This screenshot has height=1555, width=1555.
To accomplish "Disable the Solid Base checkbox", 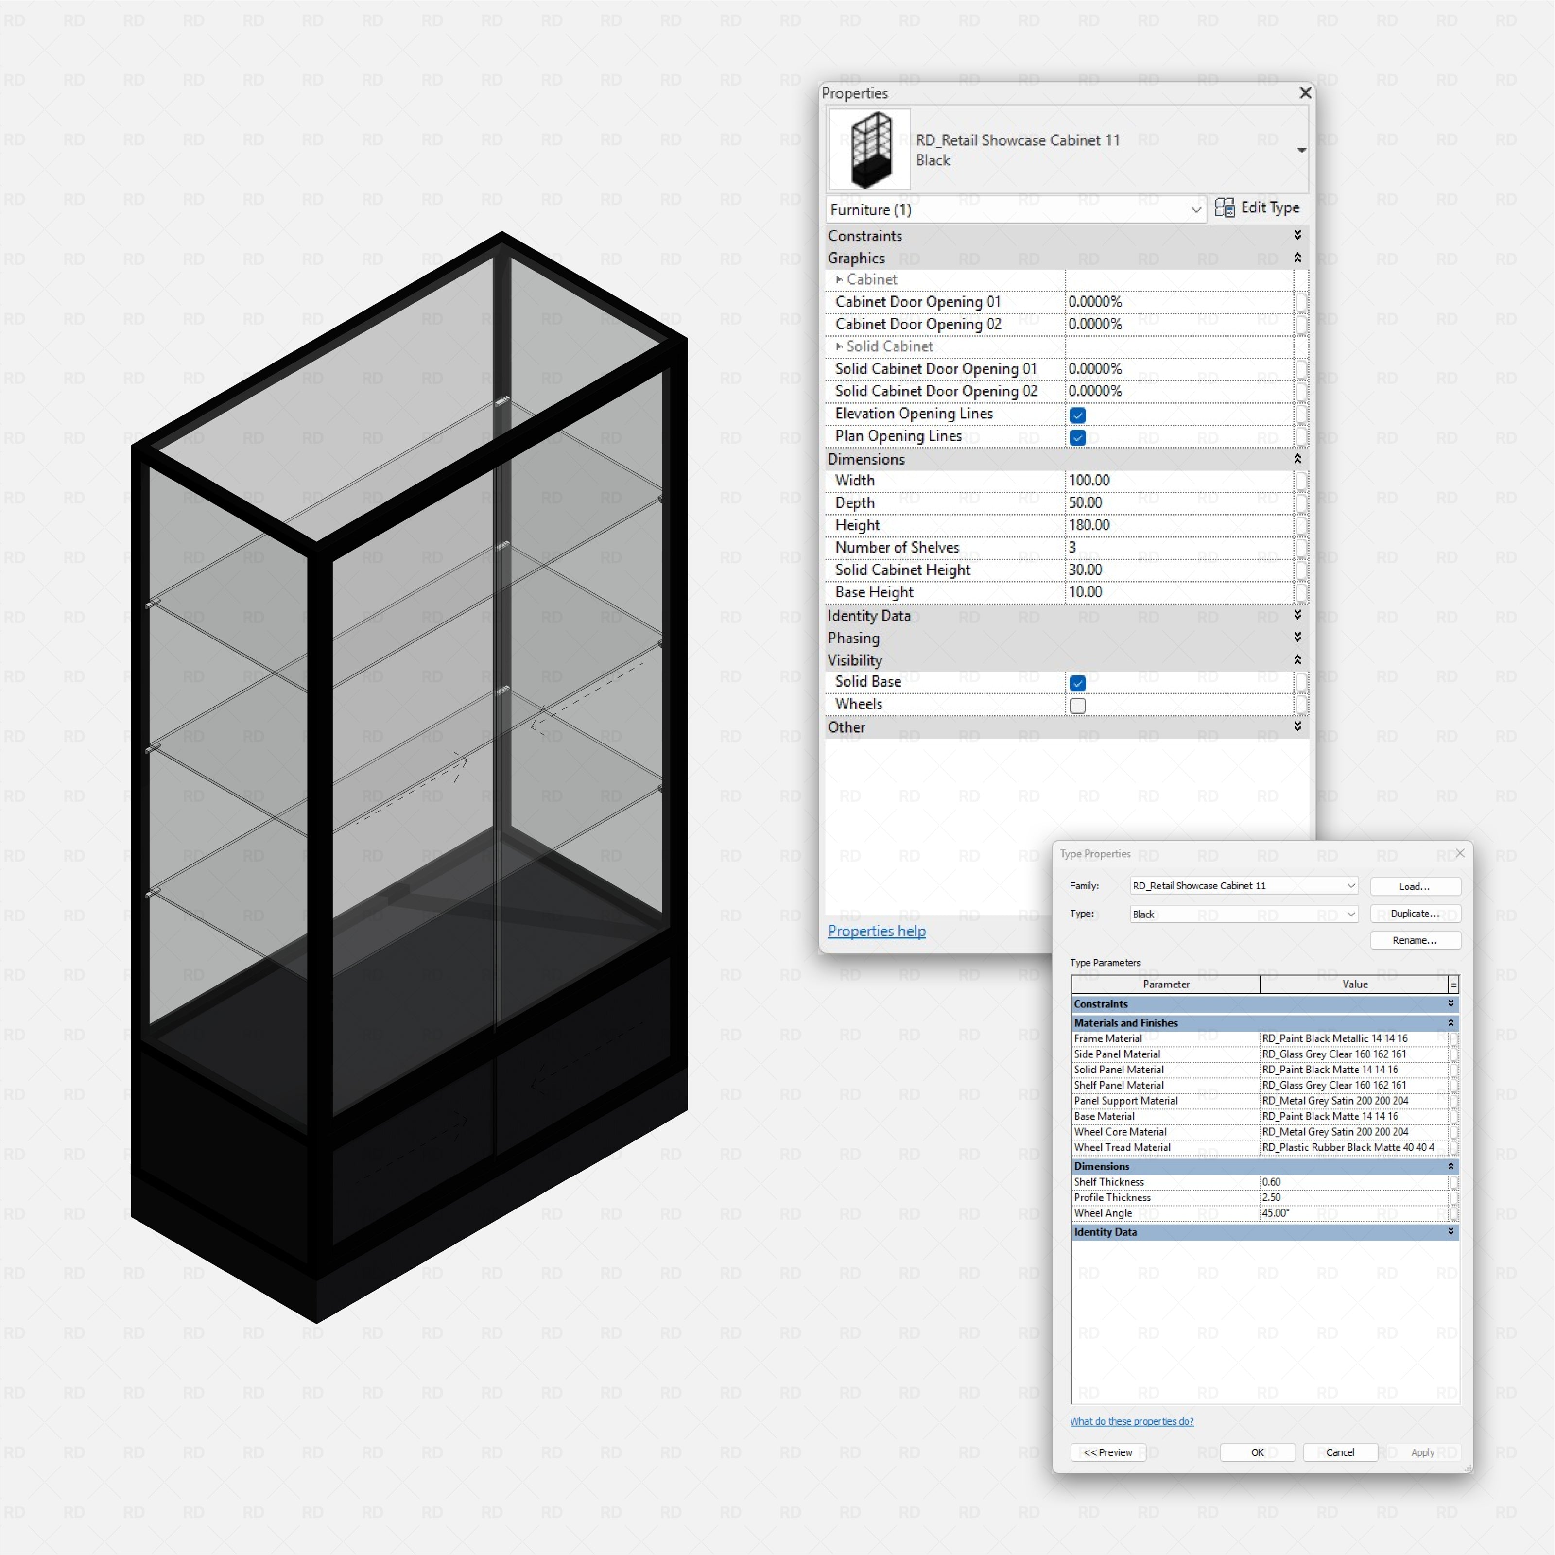I will coord(1078,683).
